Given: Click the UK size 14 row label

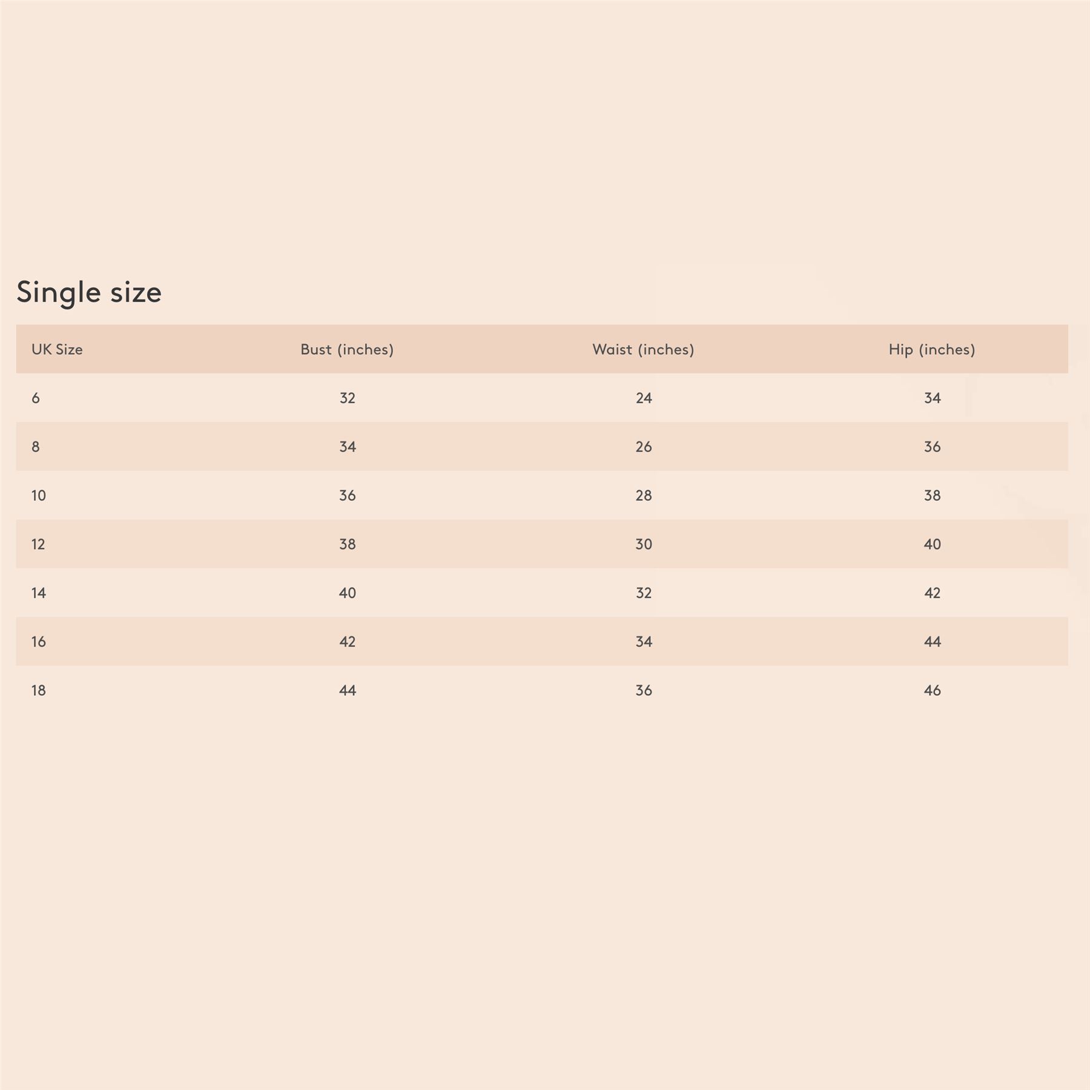Looking at the screenshot, I should click(39, 593).
